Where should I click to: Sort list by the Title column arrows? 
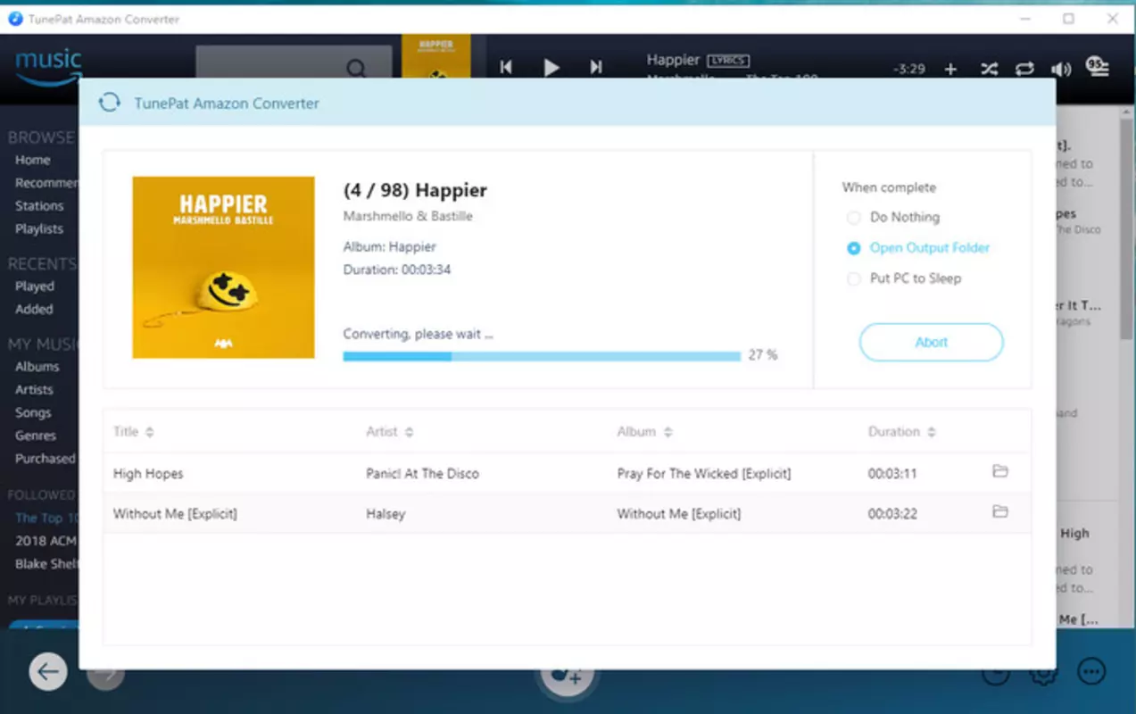(150, 432)
